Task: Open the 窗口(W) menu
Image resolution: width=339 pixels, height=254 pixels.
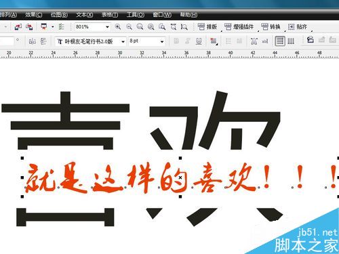Action: click(x=162, y=15)
